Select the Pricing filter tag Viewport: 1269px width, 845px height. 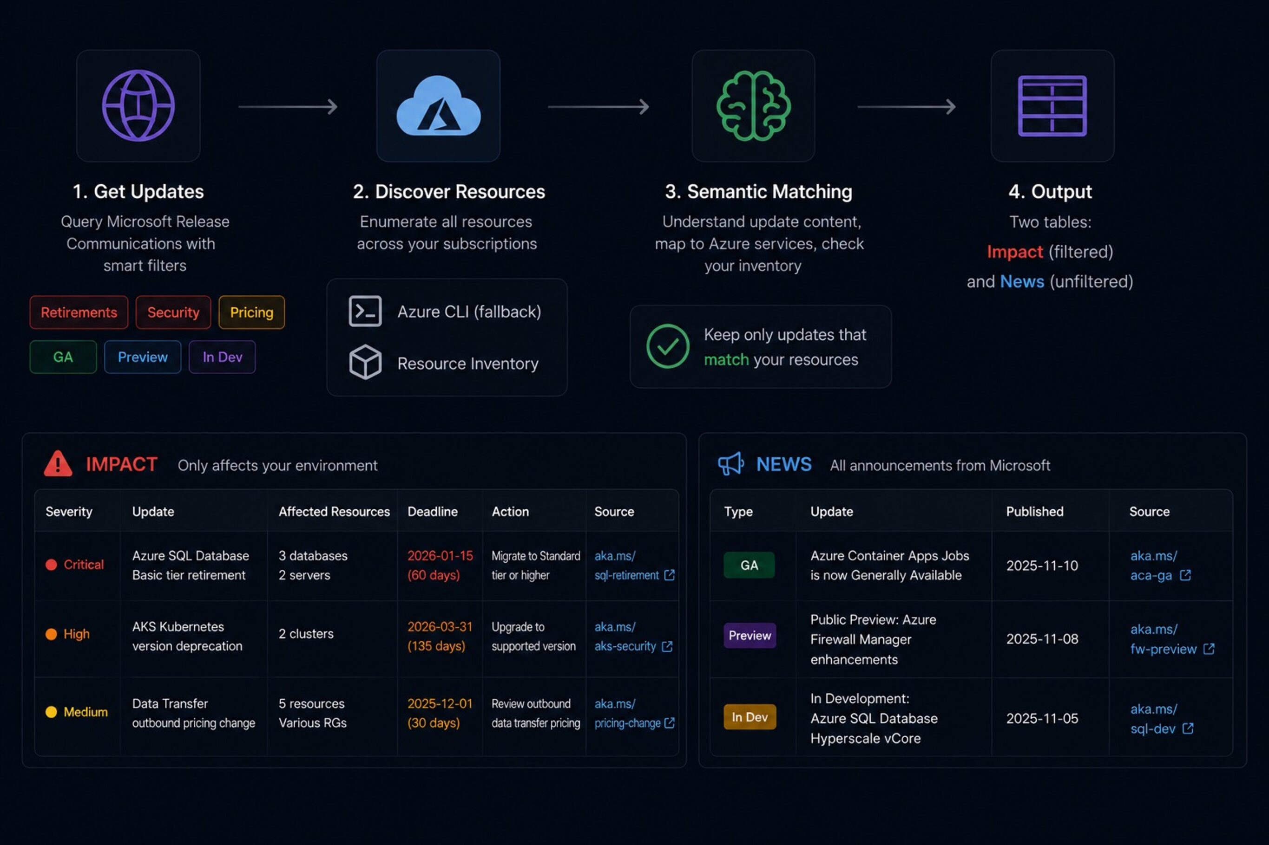pos(251,312)
